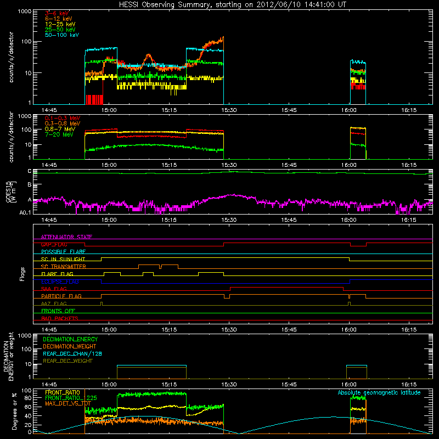Image resolution: width=439 pixels, height=439 pixels.
Task: Select the 12-25 keV legend label
Action: click(x=60, y=24)
